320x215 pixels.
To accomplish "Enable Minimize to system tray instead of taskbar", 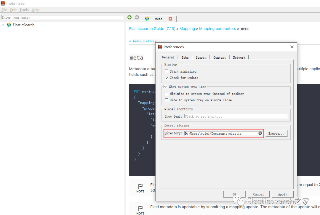I will pos(167,94).
